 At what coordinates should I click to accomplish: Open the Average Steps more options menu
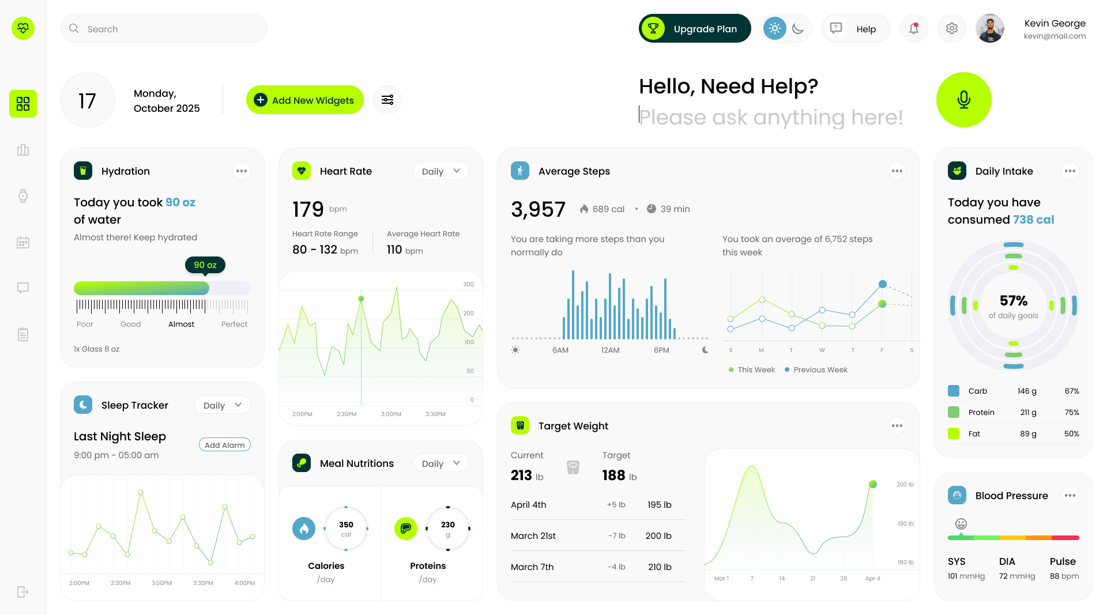coord(897,171)
